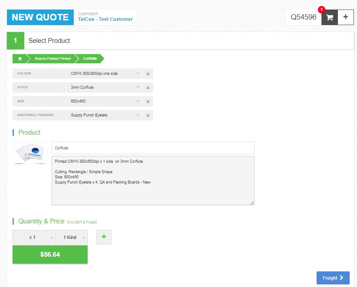Click the SIZE field label
The width and height of the screenshot is (357, 287).
click(x=21, y=101)
